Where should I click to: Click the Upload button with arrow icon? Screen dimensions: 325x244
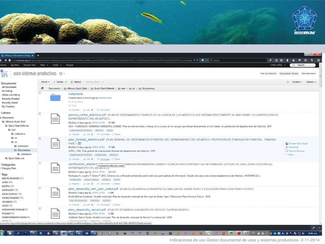click(x=76, y=82)
